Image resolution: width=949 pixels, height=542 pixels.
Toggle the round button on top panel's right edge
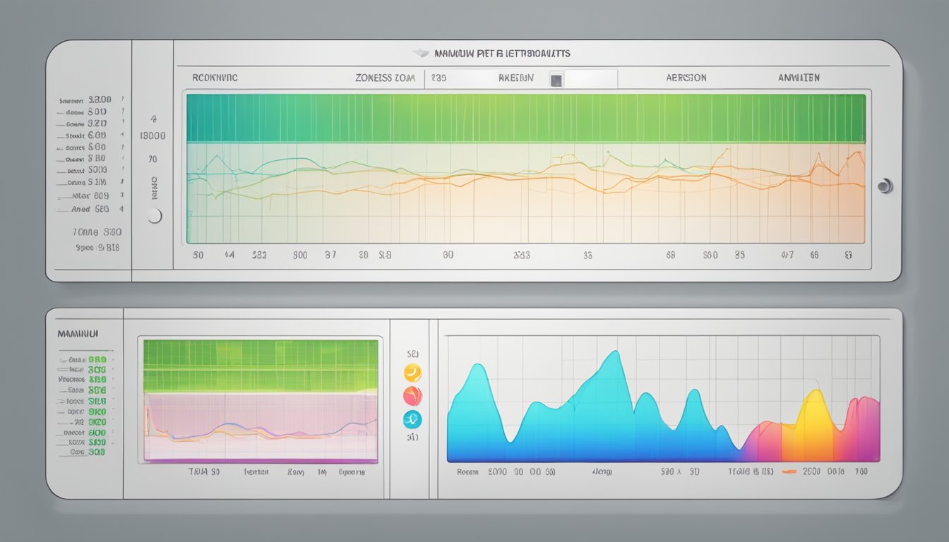pos(884,186)
